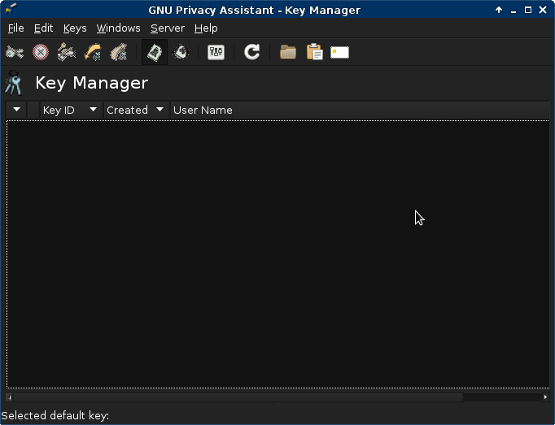Open the File Manager folder icon
This screenshot has height=425, width=555.
coord(288,53)
